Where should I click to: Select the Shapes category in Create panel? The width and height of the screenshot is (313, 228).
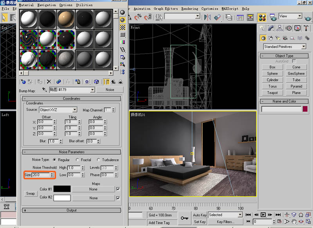pyautogui.click(x=270, y=38)
